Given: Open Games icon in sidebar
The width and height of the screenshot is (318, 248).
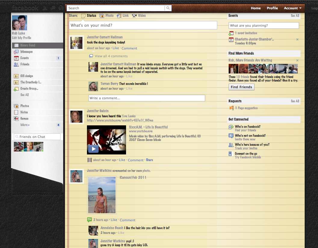Looking at the screenshot, I should [x=16, y=119].
